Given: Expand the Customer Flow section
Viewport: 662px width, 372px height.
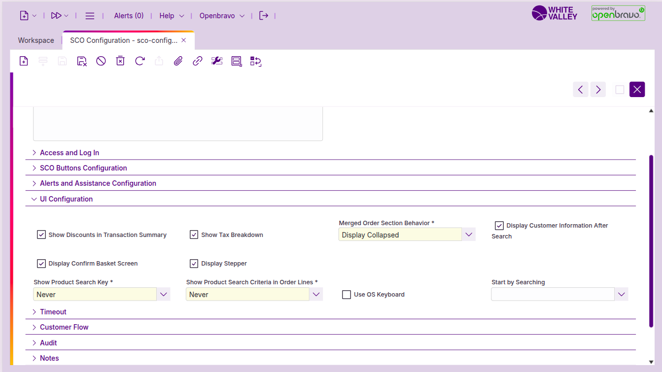Looking at the screenshot, I should point(64,327).
